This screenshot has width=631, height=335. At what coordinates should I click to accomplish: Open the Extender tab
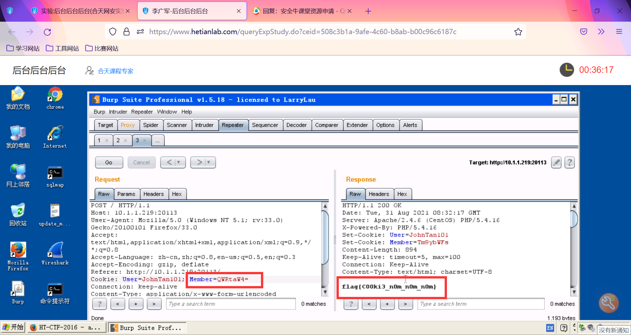pos(357,125)
